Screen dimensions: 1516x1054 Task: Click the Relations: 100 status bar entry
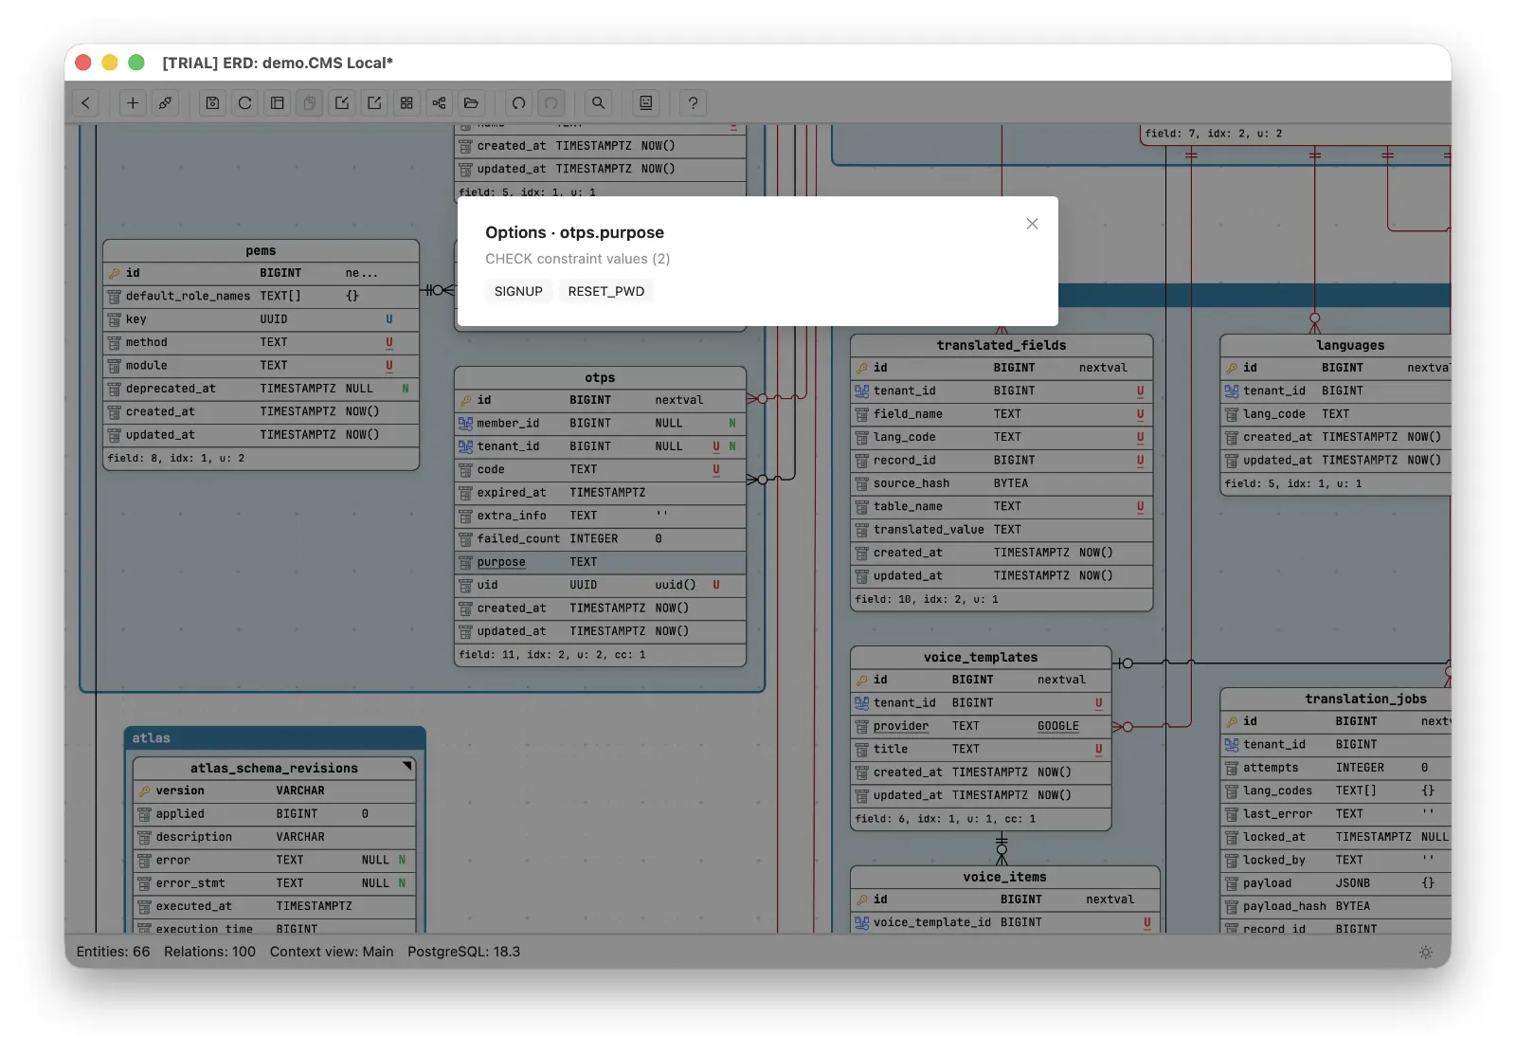[209, 952]
